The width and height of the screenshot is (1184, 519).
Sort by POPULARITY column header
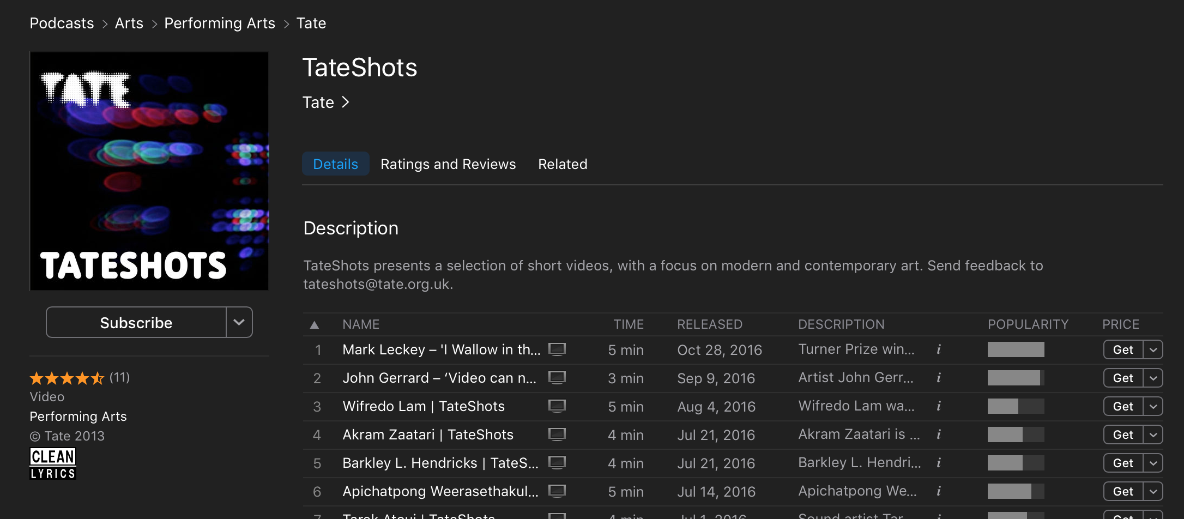click(x=1028, y=324)
